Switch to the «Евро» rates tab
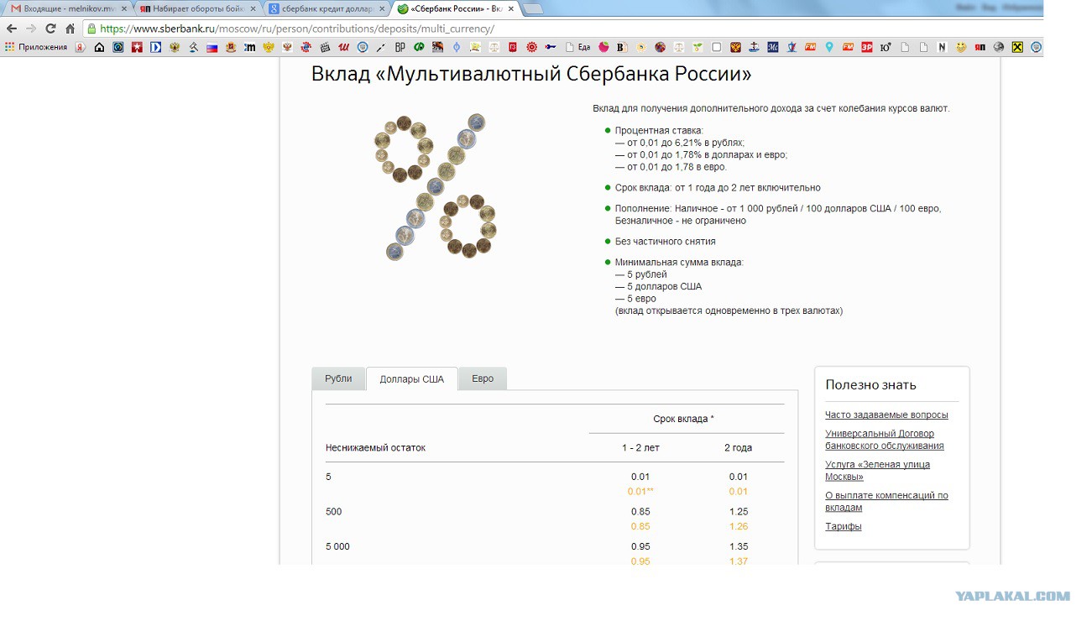 (483, 378)
